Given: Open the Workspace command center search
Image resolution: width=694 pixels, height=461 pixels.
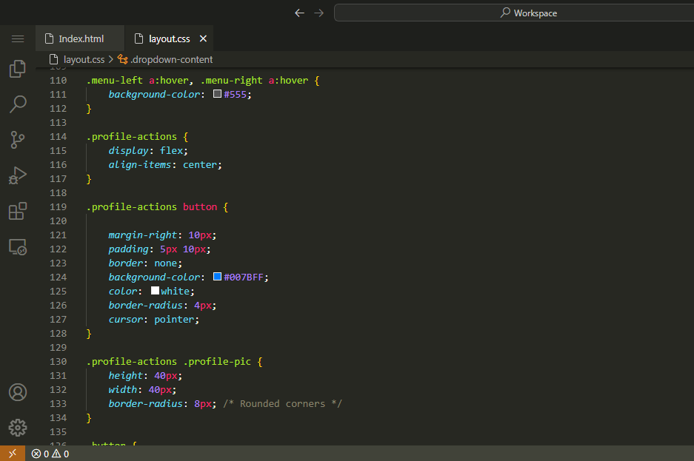Looking at the screenshot, I should [x=529, y=13].
